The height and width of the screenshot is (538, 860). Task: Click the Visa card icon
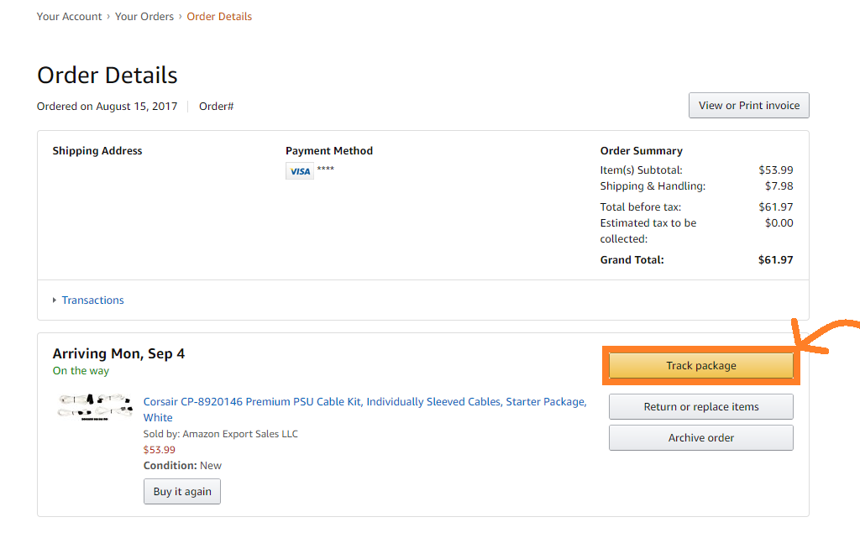(x=300, y=171)
